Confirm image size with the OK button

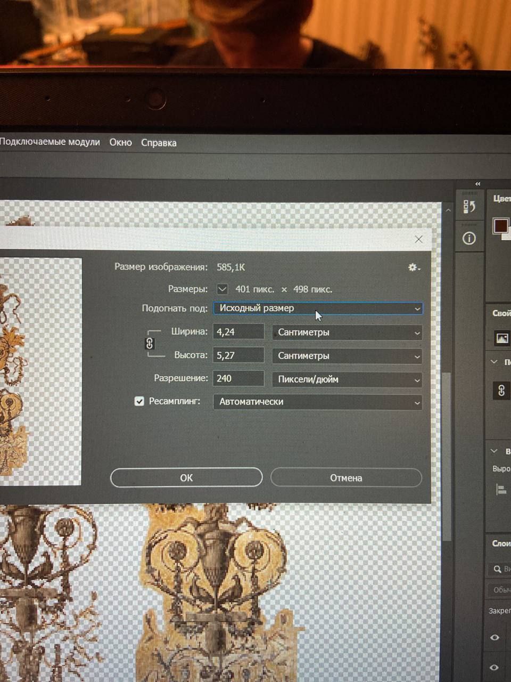pyautogui.click(x=186, y=477)
